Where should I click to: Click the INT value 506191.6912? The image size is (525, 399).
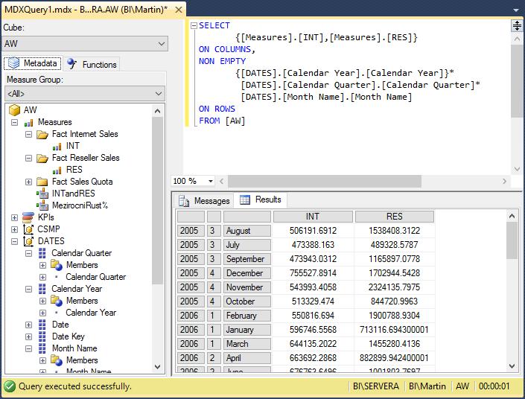(x=313, y=231)
